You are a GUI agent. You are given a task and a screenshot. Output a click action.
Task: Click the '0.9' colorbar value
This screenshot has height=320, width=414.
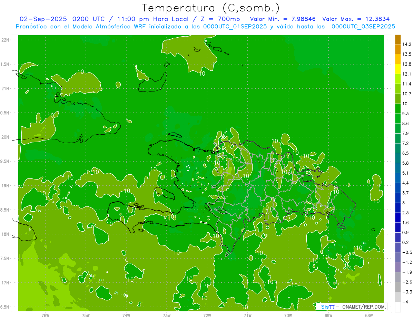pos(406,232)
